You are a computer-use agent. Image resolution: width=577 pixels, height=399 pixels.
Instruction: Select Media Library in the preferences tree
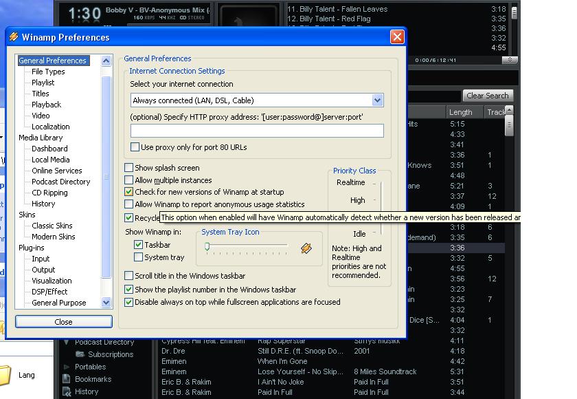click(41, 138)
